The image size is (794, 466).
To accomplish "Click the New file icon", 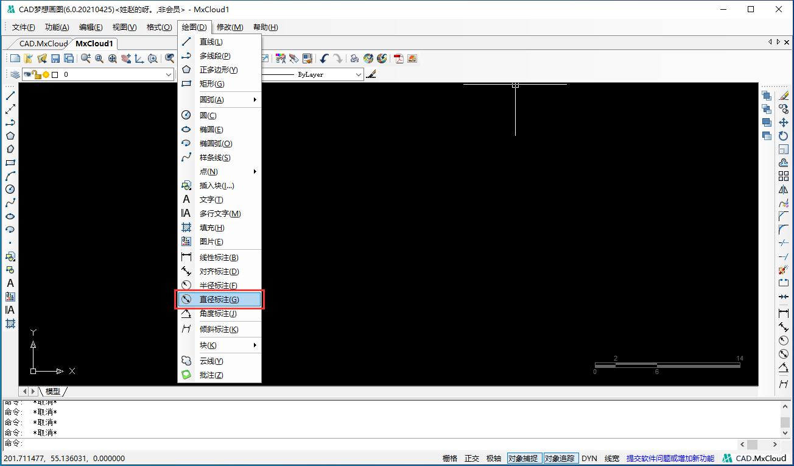I will coord(15,58).
